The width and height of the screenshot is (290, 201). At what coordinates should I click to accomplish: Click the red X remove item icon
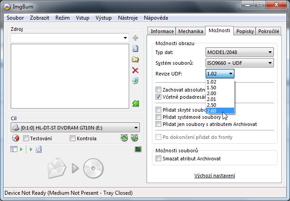point(135,70)
